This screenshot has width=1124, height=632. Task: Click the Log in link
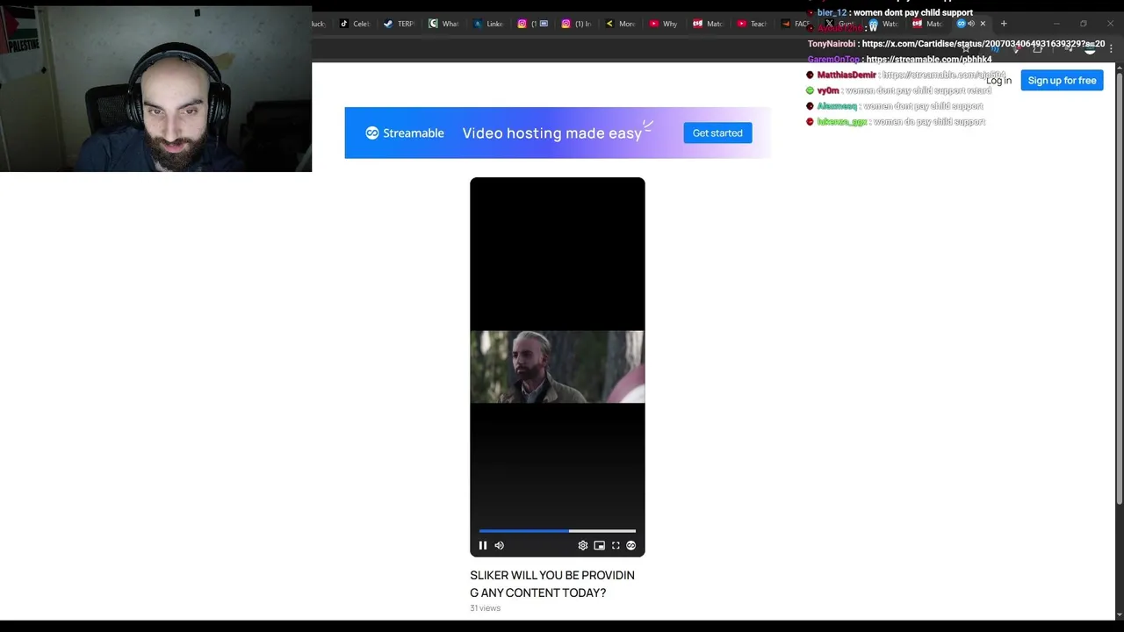pyautogui.click(x=998, y=81)
